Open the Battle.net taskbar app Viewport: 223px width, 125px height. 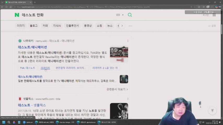(28, 122)
